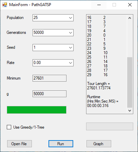The width and height of the screenshot is (138, 152).
Task: Click the g field showing 50000
Action: point(50,94)
